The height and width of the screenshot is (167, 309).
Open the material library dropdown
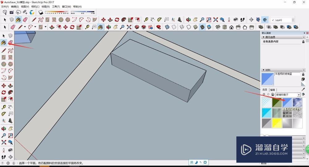pyautogui.click(x=299, y=95)
